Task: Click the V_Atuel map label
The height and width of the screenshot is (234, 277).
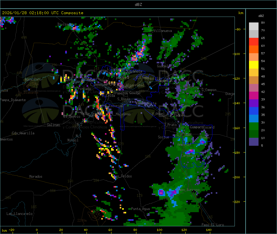Action: pos(158,114)
